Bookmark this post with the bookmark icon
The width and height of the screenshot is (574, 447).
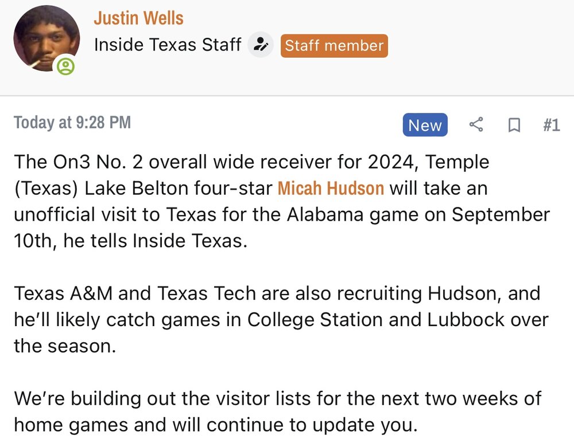click(x=514, y=125)
